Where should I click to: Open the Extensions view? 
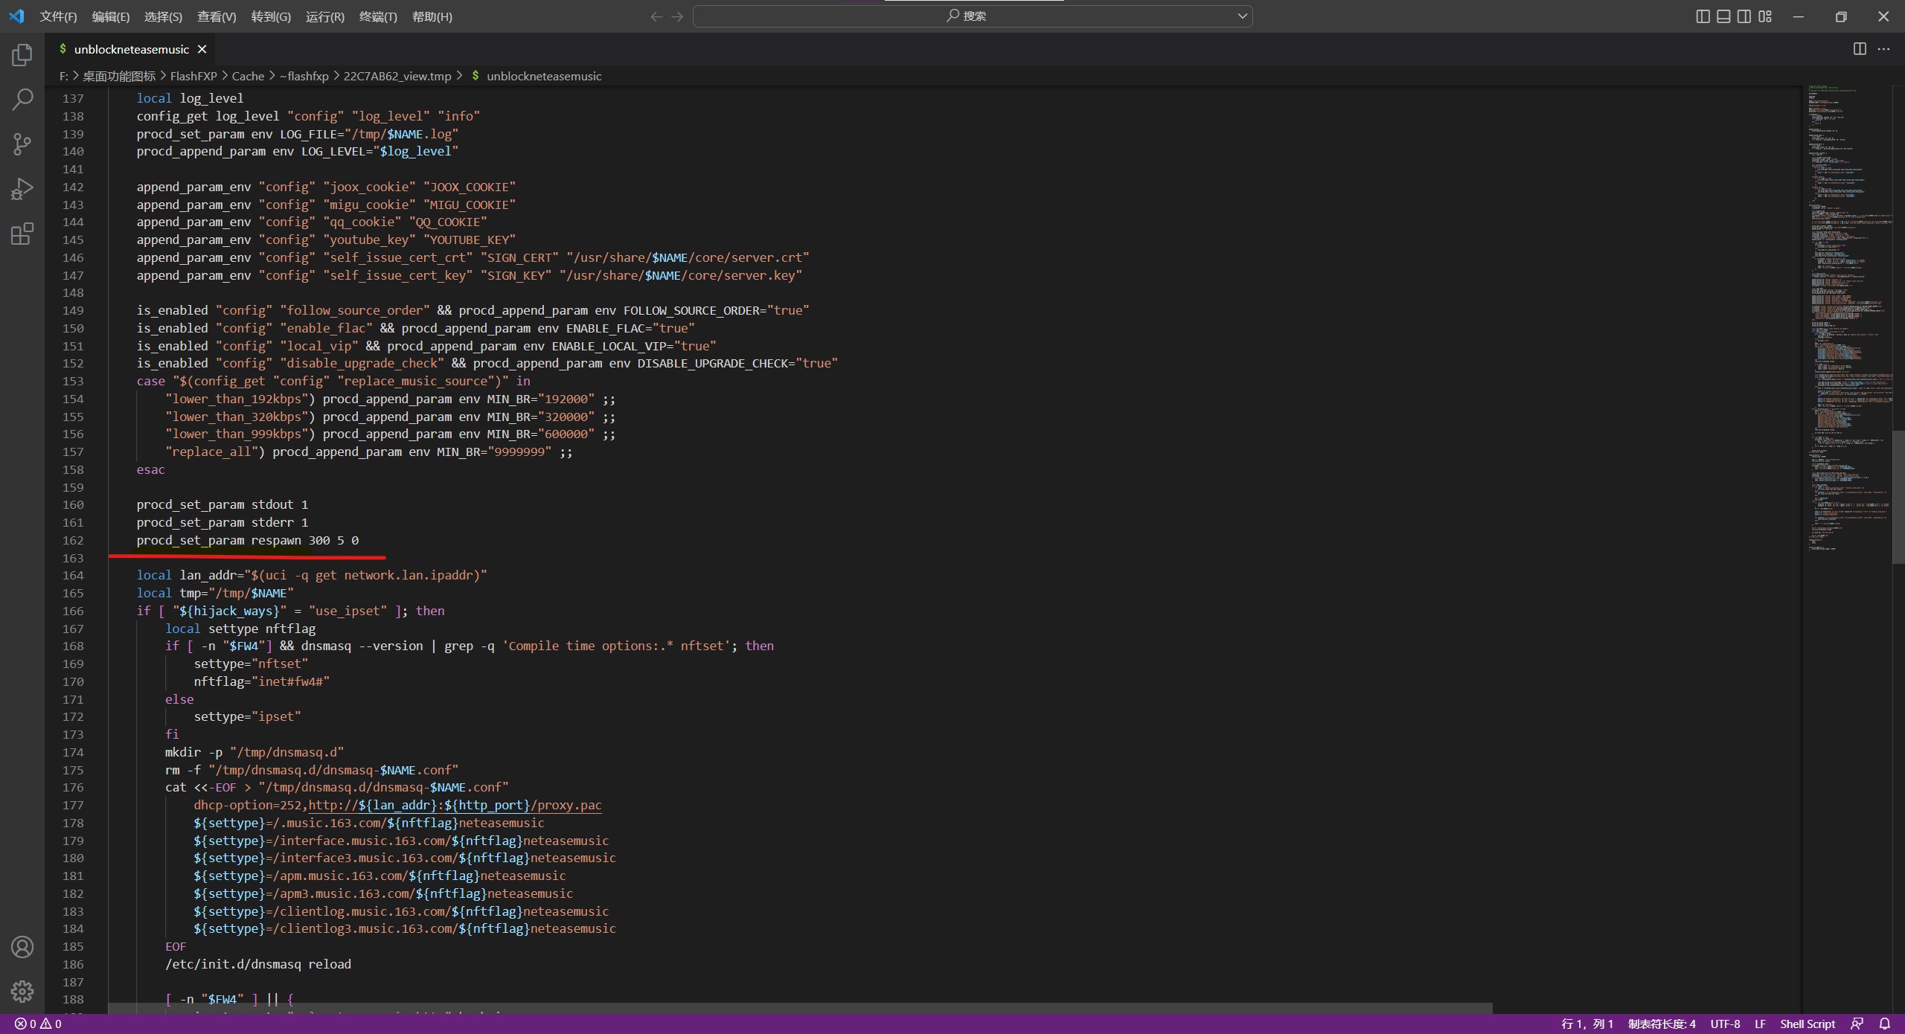(22, 234)
